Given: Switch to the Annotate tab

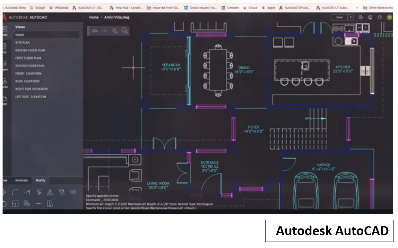Looking at the screenshot, I should [22, 181].
